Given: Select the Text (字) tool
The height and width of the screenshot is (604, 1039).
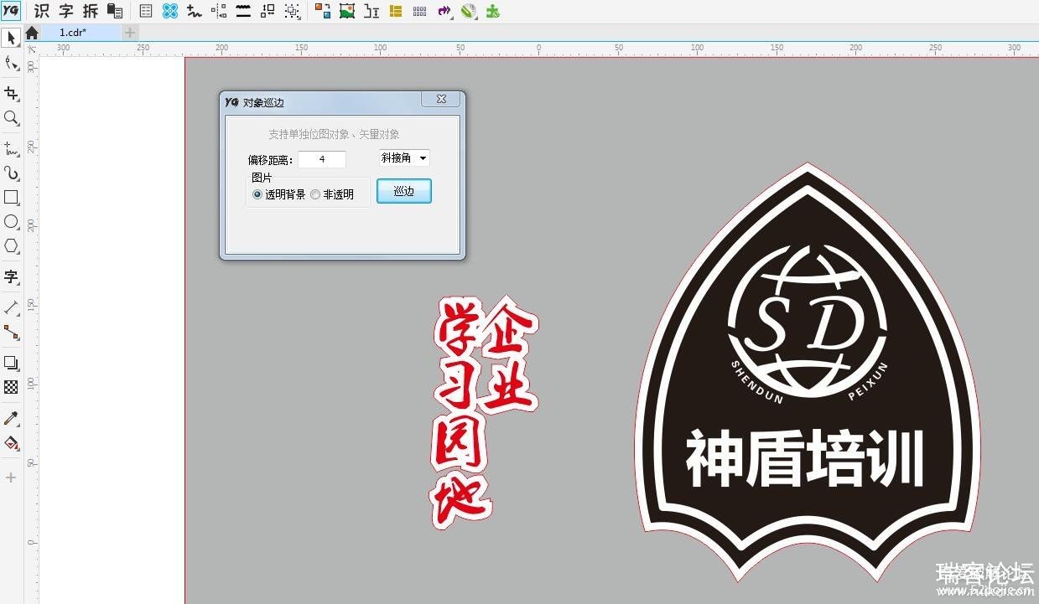Looking at the screenshot, I should pyautogui.click(x=11, y=276).
